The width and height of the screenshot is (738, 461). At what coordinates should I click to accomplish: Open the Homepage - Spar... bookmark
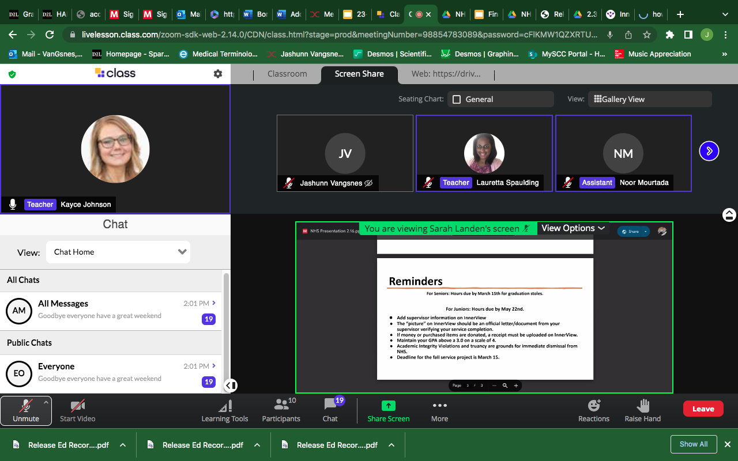131,54
